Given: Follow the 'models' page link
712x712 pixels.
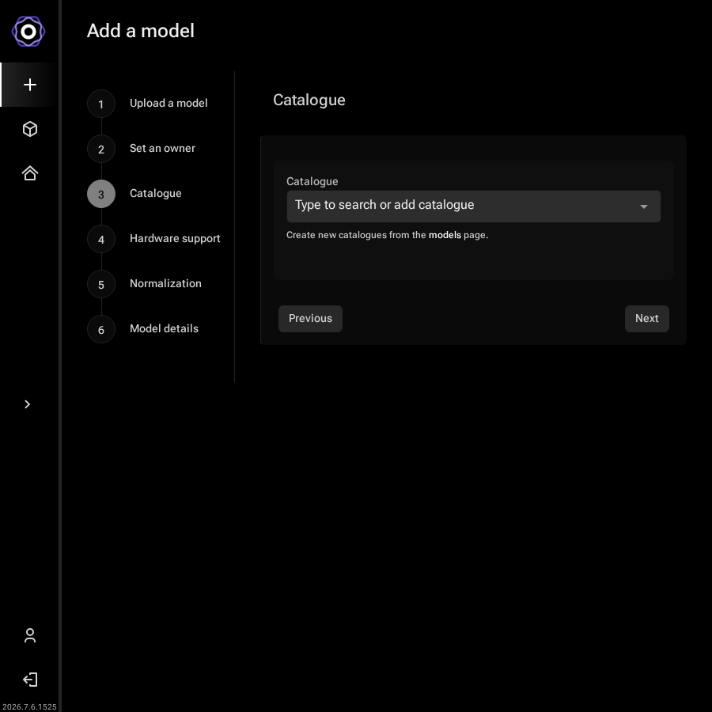Looking at the screenshot, I should pyautogui.click(x=445, y=235).
